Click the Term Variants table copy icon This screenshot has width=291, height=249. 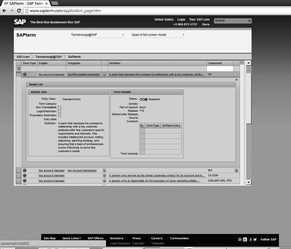(142, 126)
